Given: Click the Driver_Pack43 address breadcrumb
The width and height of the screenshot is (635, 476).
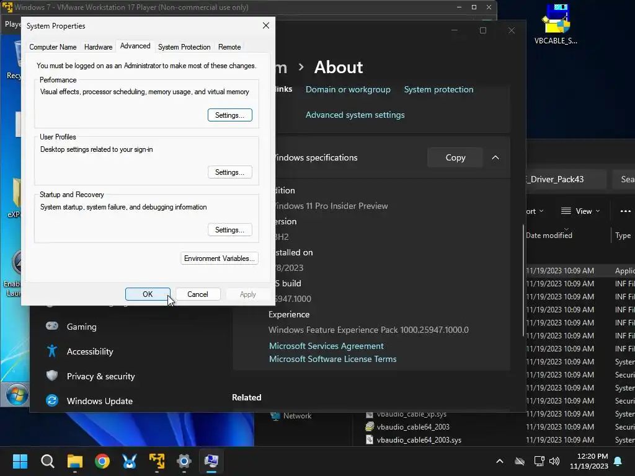Looking at the screenshot, I should 556,179.
